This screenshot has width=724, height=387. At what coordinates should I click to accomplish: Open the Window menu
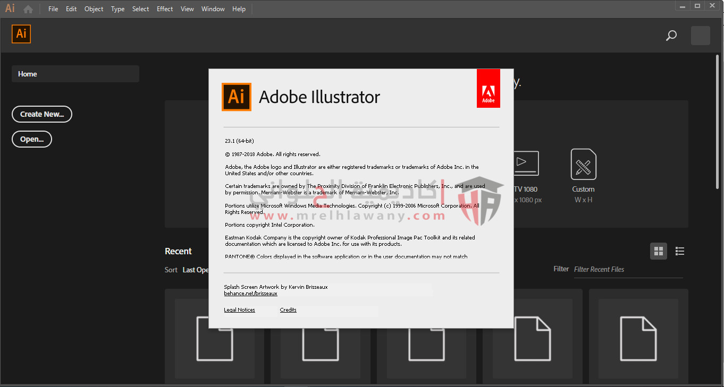[213, 9]
